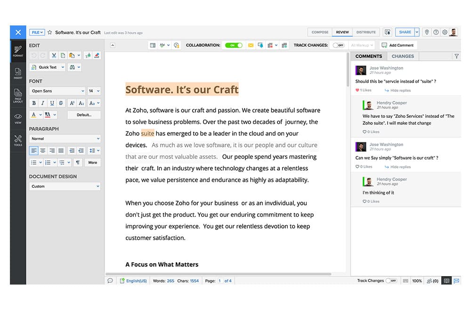
Task: Click the bulleted list icon
Action: [x=33, y=163]
